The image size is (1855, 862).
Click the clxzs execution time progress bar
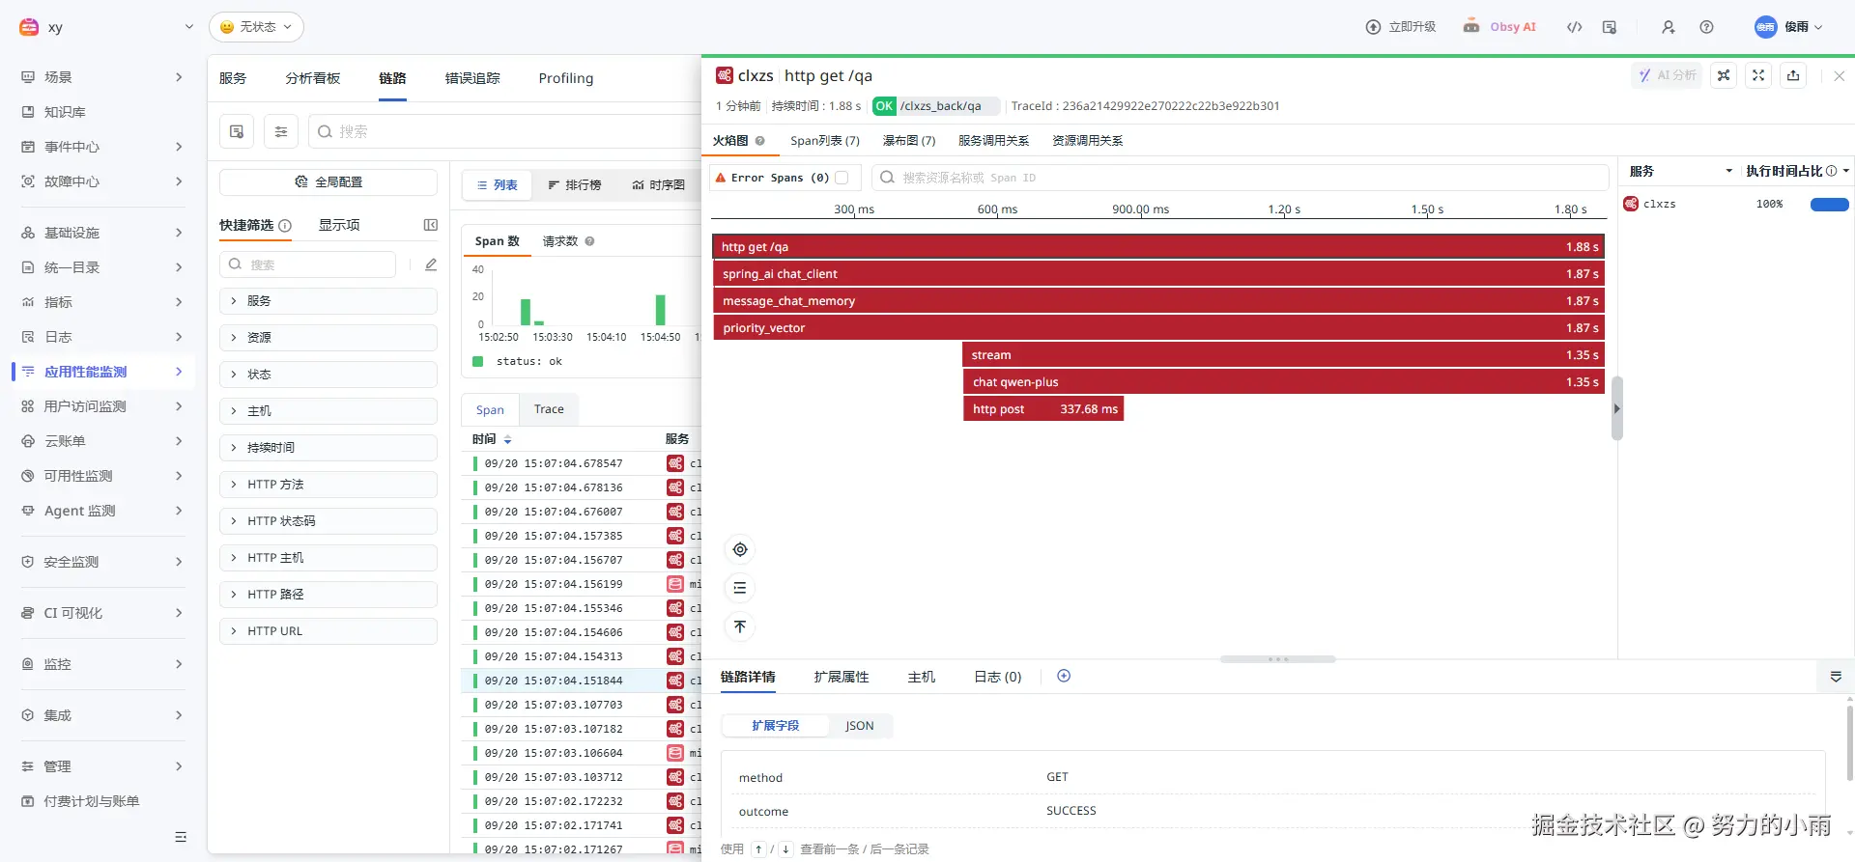click(x=1829, y=205)
